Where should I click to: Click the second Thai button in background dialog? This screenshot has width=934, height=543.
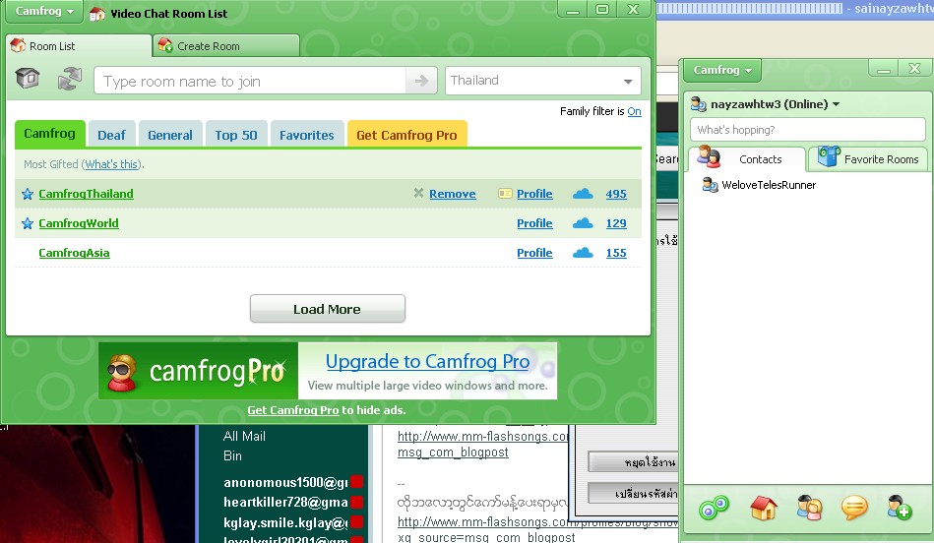[633, 494]
